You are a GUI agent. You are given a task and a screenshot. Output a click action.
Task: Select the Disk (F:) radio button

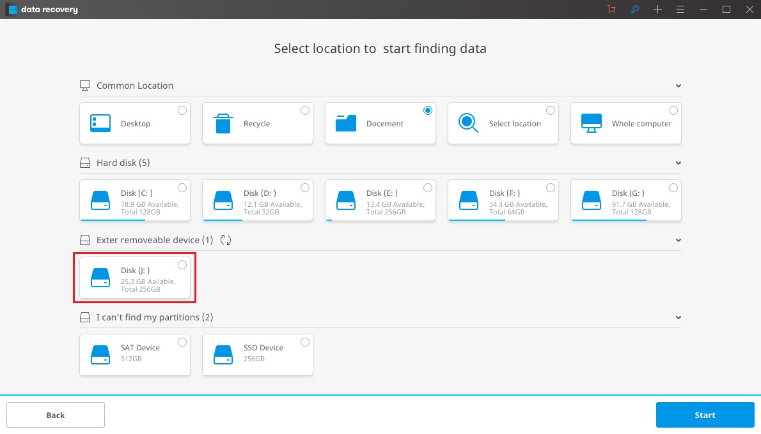551,188
